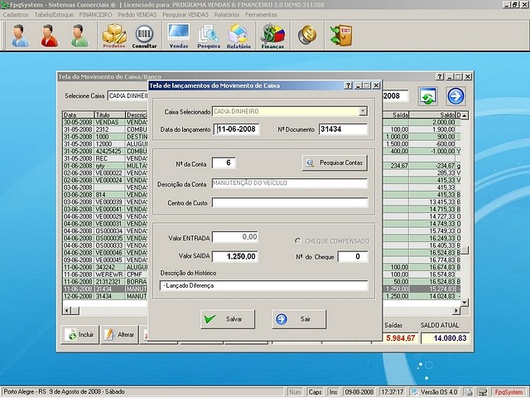This screenshot has width=530, height=398.
Task: Click the blue arrow button beside refresh
Action: coord(456,95)
